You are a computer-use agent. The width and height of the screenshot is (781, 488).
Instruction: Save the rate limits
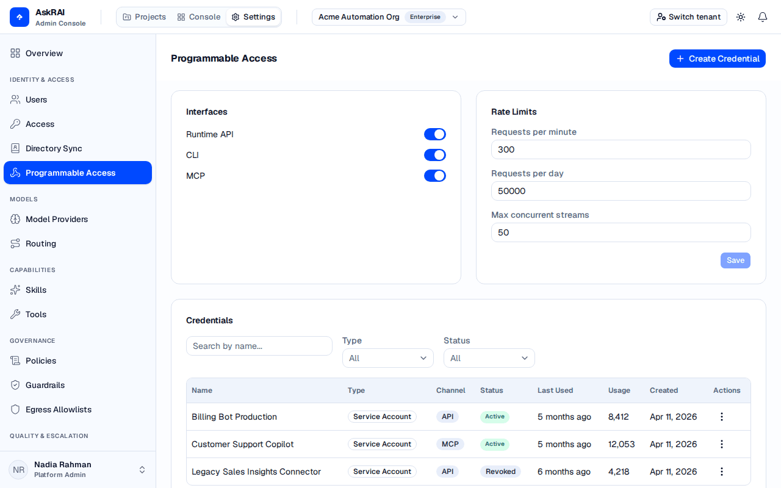coord(735,260)
